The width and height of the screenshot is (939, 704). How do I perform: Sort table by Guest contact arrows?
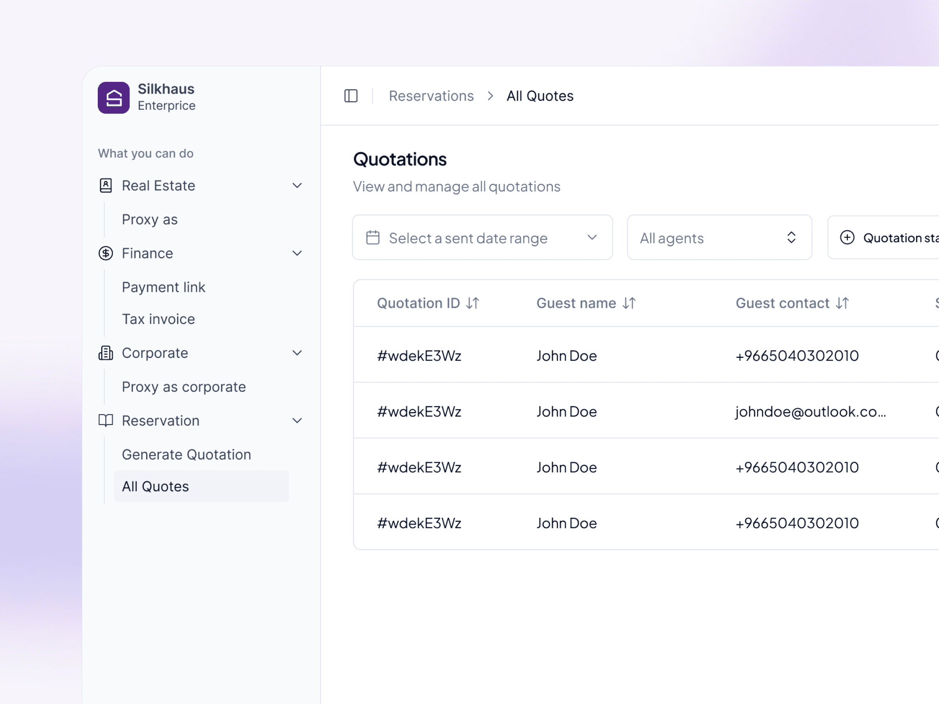point(842,303)
